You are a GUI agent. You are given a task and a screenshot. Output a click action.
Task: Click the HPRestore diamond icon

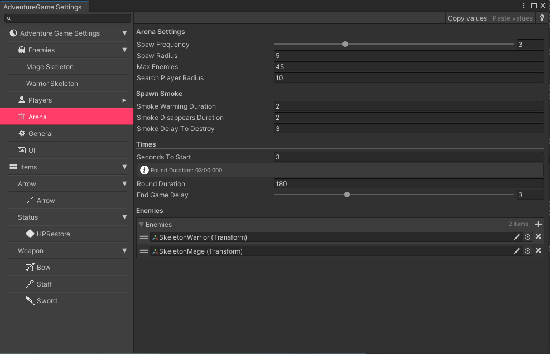tap(30, 234)
